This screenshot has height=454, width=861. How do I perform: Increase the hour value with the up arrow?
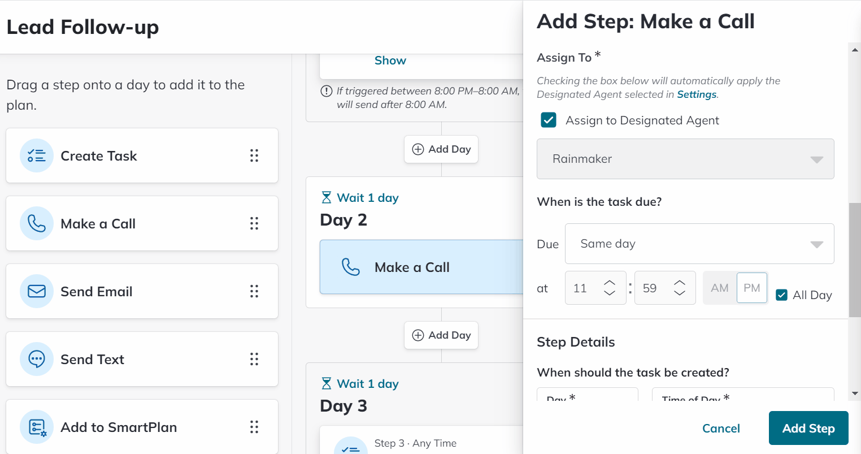coord(610,282)
